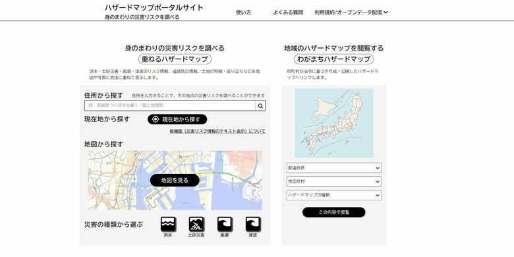This screenshot has height=257, width=514.
Task: Click the 身のまわりの災害リスクを調べる section heading
Action: click(x=175, y=48)
